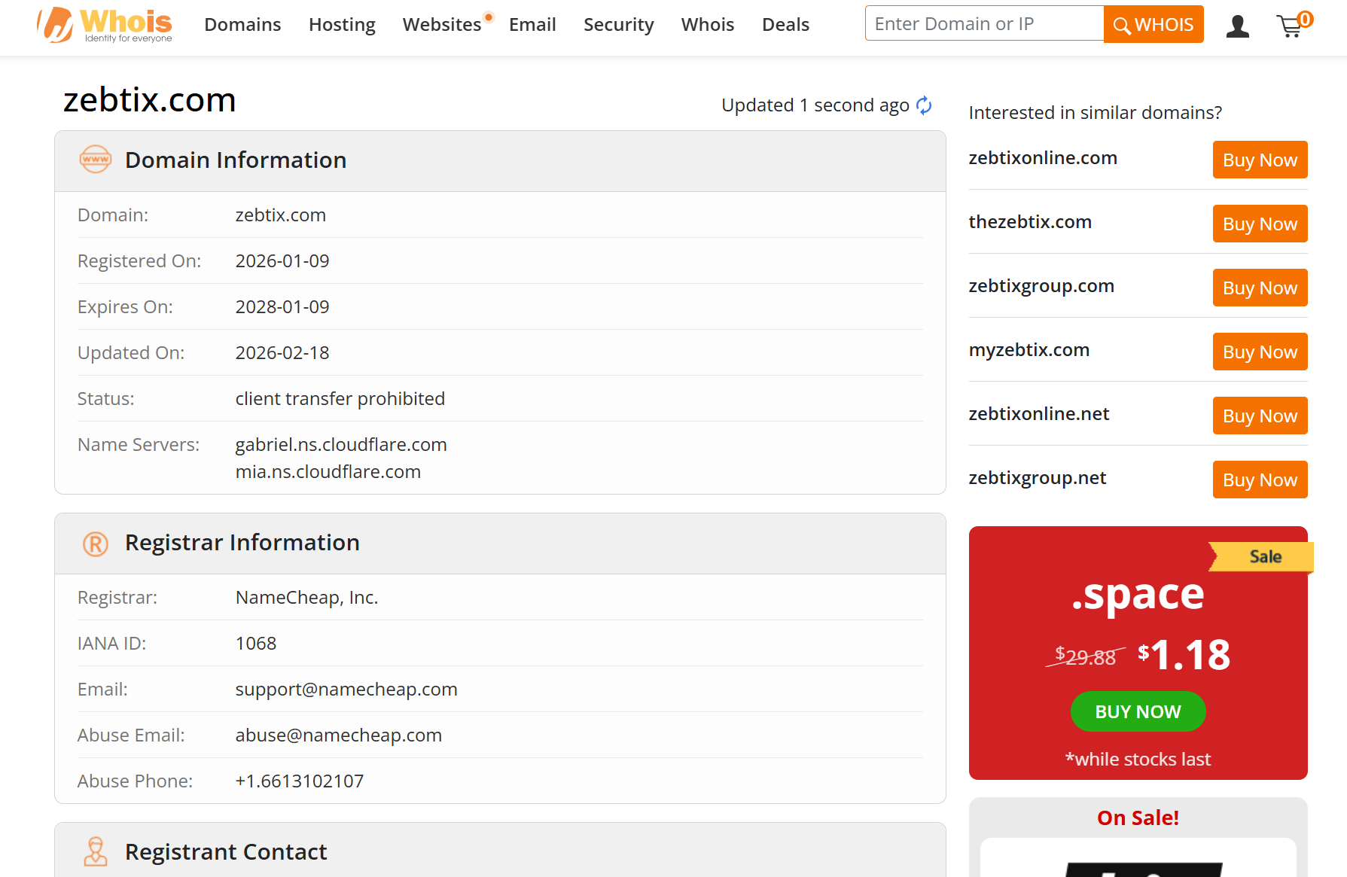Click 'Updated 1 second ago' text
The width and height of the screenshot is (1347, 877).
click(815, 105)
